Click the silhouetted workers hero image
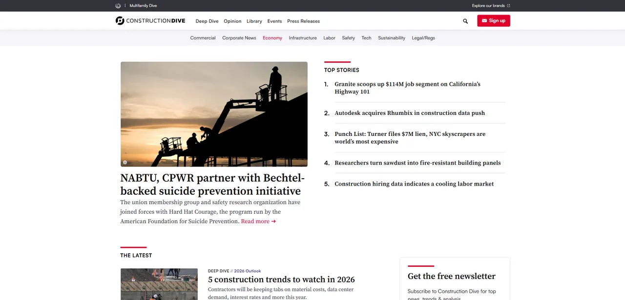This screenshot has width=625, height=300. coord(214,114)
